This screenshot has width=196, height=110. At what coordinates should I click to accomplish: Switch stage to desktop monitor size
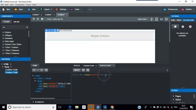click(x=166, y=19)
